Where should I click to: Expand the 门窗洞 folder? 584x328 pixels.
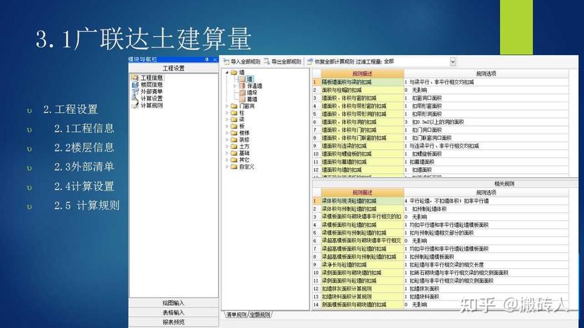coord(227,106)
